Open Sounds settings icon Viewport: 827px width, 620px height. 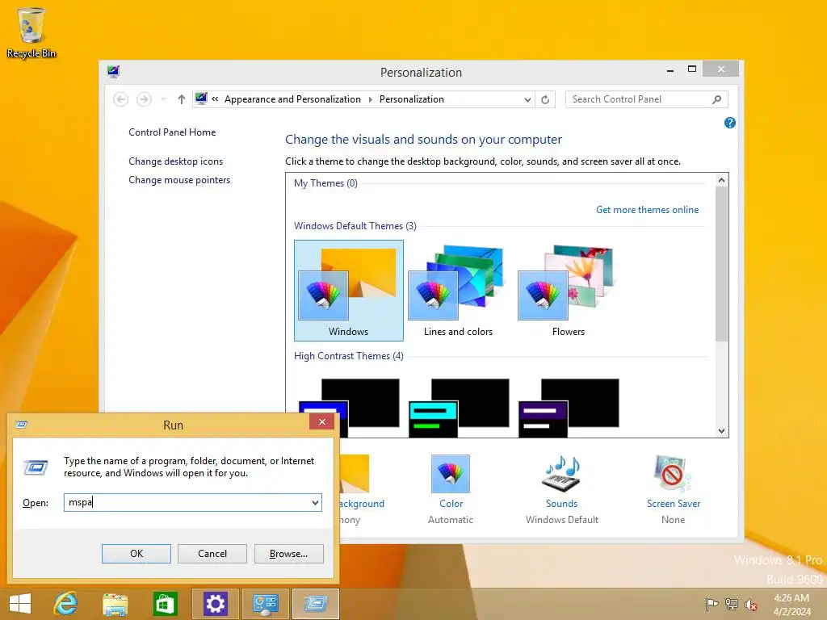tap(562, 473)
